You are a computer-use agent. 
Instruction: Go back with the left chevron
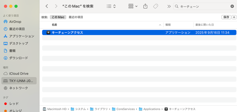click(47, 6)
